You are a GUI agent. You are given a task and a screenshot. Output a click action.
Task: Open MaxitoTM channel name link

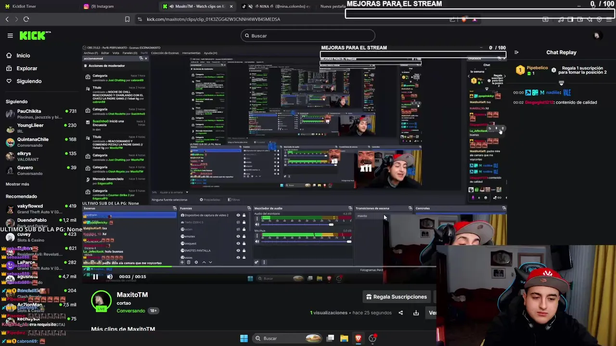(x=132, y=295)
